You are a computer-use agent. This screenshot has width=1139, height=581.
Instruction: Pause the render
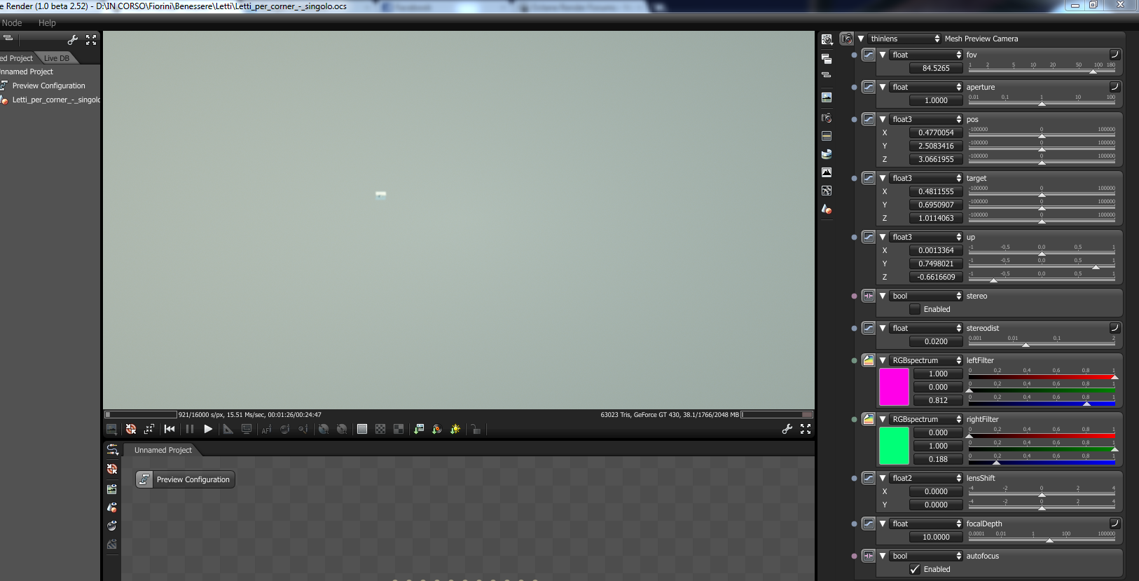[x=189, y=429]
